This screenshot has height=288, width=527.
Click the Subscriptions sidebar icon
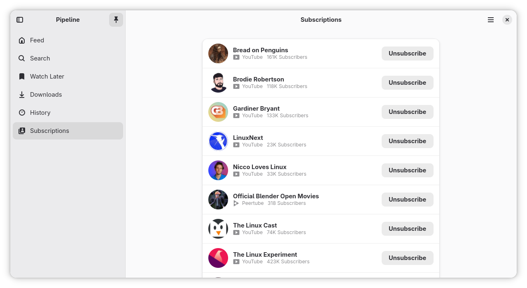click(22, 131)
